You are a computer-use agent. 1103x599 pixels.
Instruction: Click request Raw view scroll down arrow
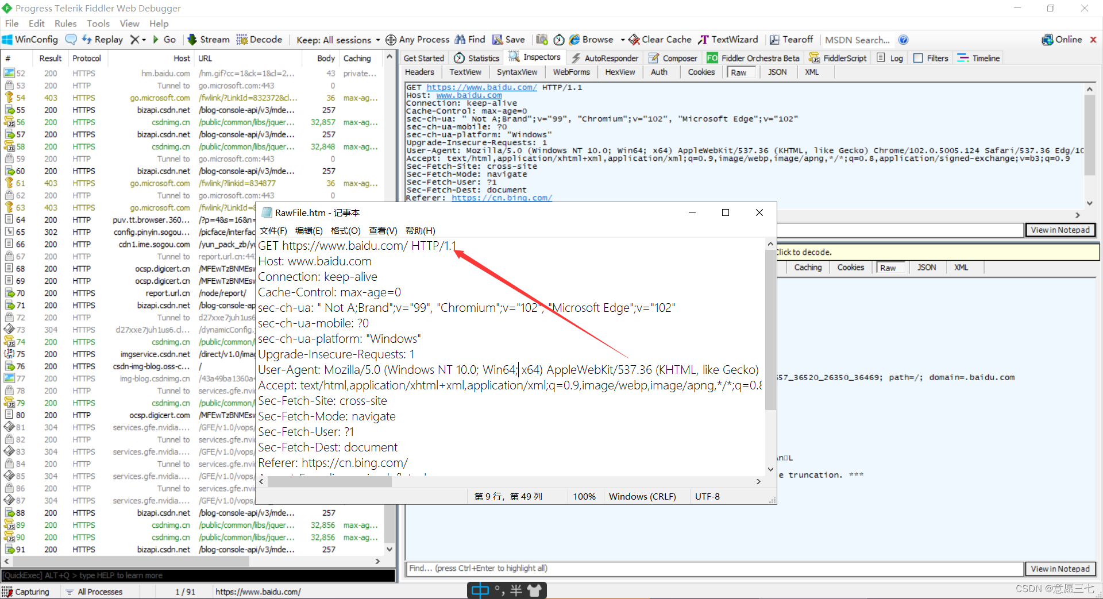(x=1090, y=203)
